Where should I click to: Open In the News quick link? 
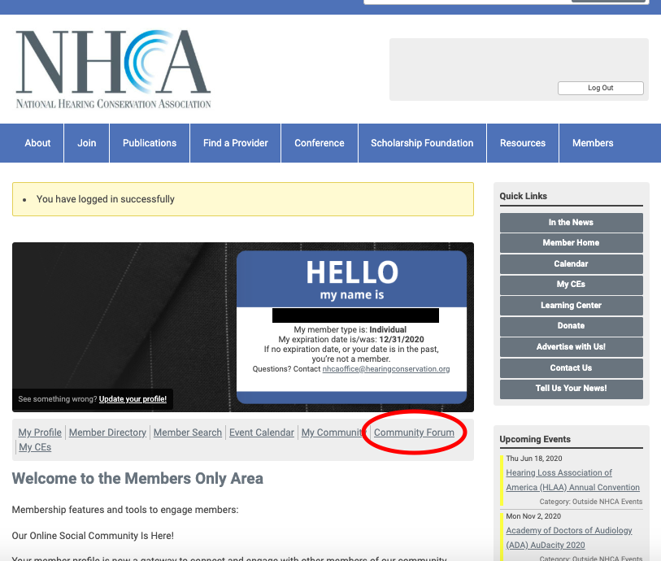[572, 222]
